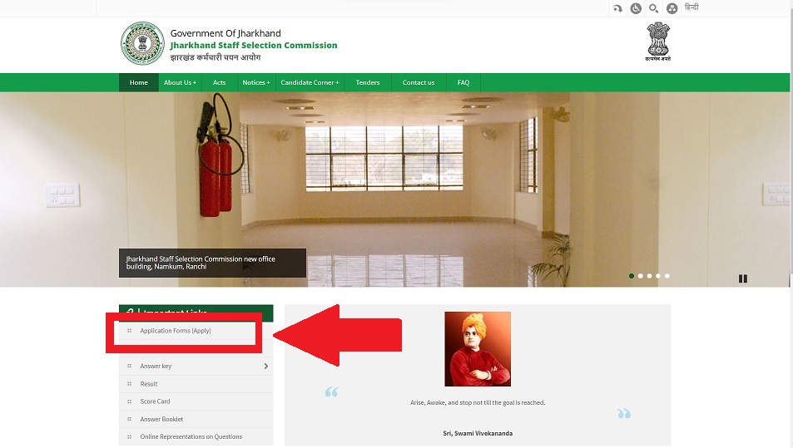Image resolution: width=793 pixels, height=448 pixels.
Task: Expand the About Us menu
Action: (x=180, y=82)
